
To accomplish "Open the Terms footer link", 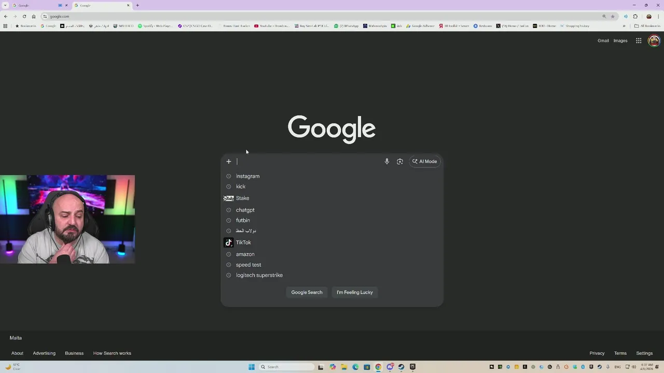I will tap(620, 353).
